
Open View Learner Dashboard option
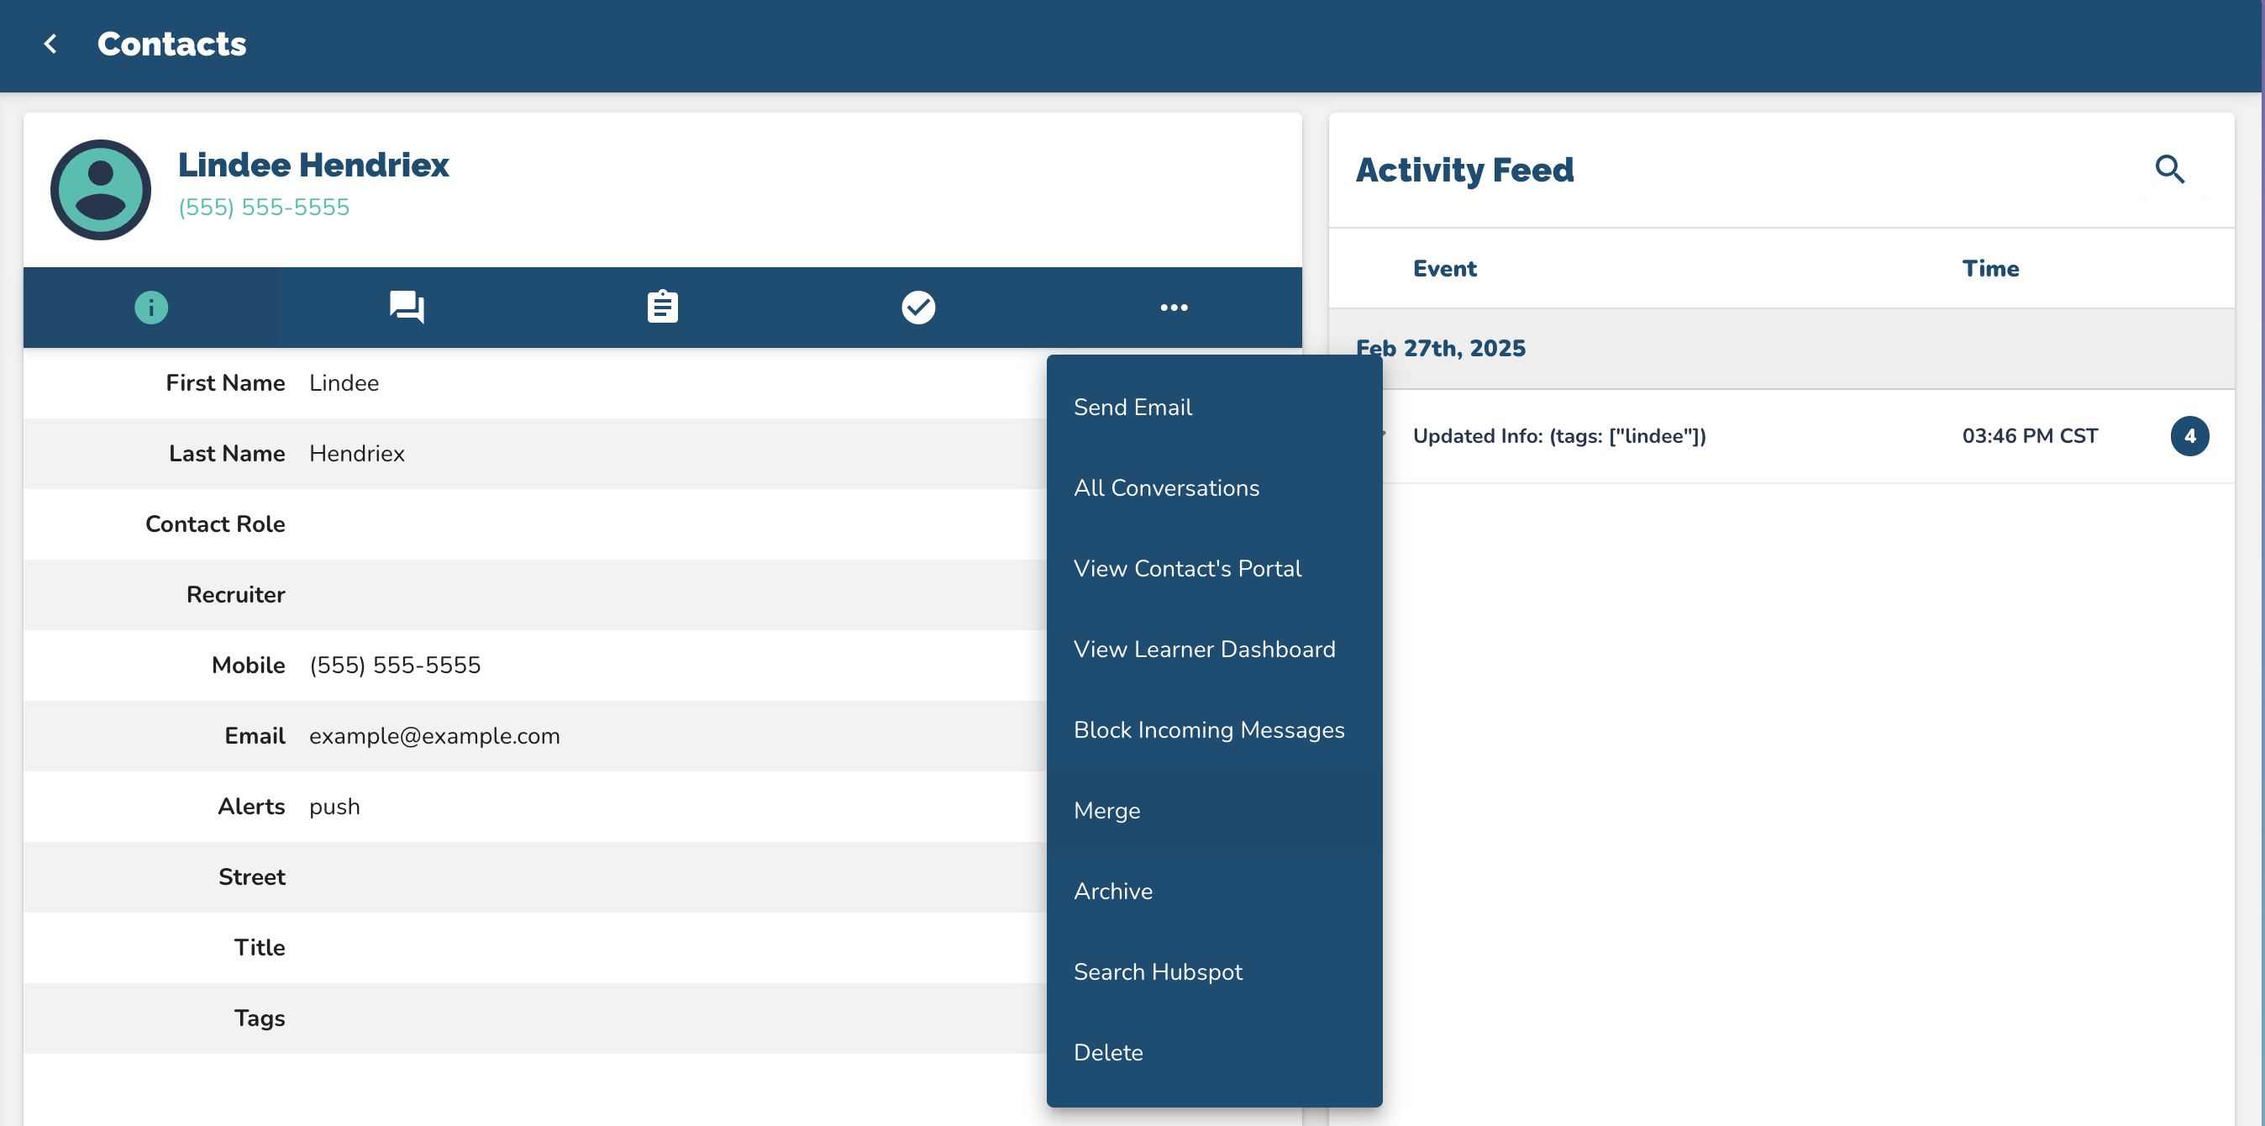click(1204, 650)
